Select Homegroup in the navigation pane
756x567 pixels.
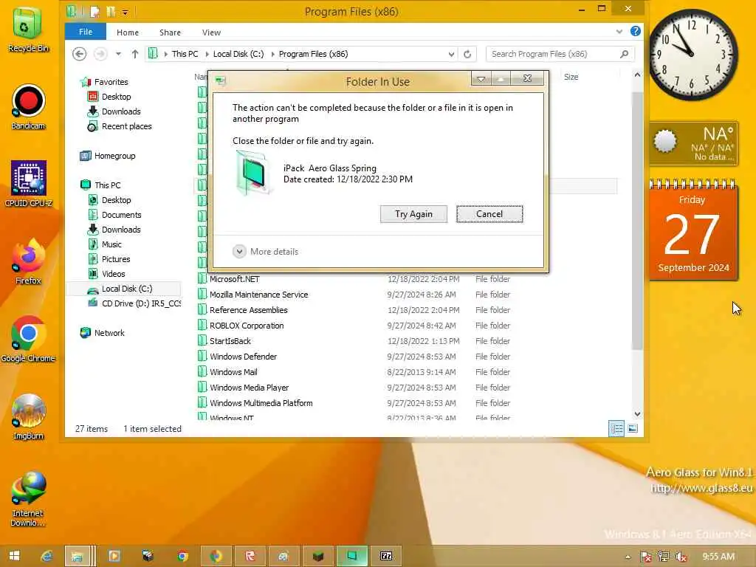pyautogui.click(x=114, y=156)
